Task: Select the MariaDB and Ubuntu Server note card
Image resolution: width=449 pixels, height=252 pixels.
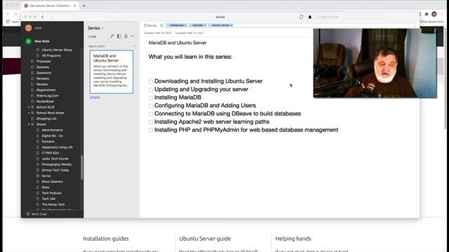Action: coord(112,71)
